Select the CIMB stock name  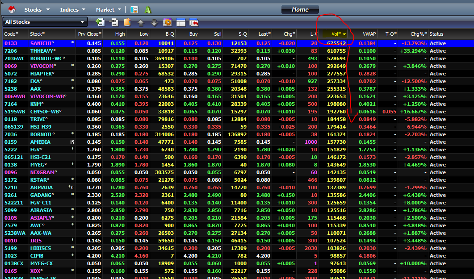coord(37,256)
